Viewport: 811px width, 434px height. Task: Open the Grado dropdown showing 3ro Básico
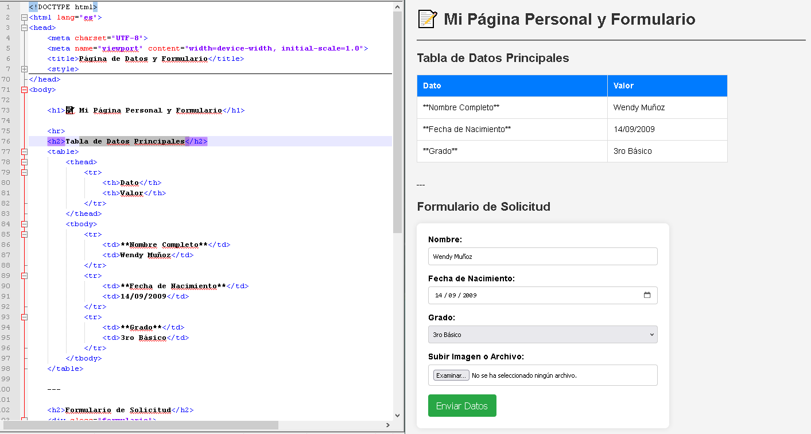pos(542,335)
